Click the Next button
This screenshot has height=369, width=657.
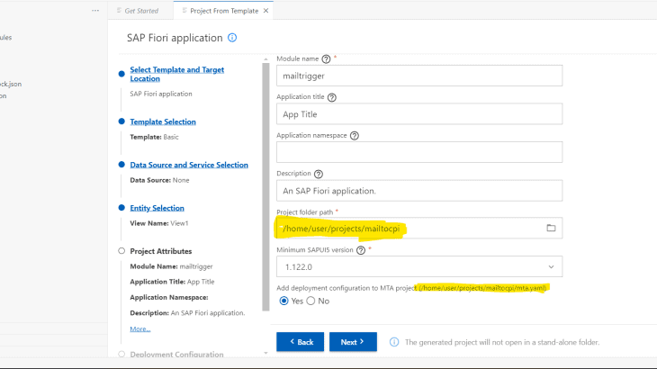(352, 342)
